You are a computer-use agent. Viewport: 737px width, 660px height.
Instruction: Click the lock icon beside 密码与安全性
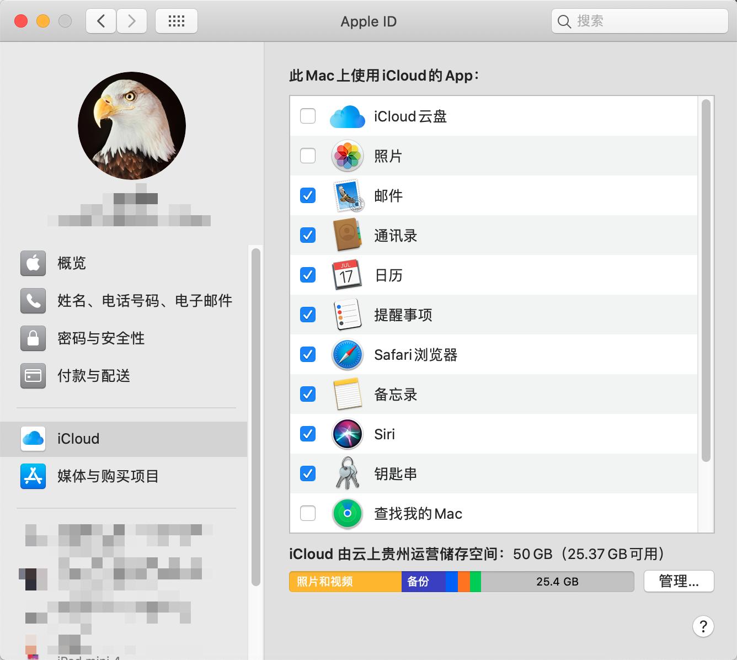[33, 338]
